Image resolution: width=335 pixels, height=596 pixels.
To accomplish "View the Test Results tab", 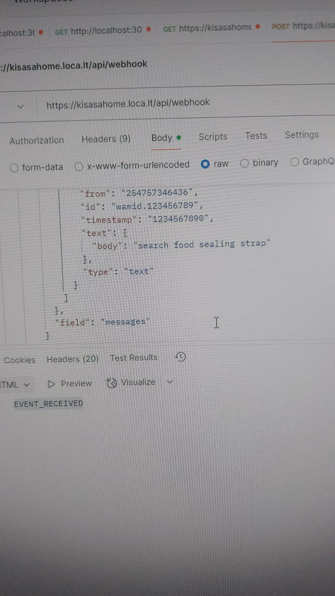I will click(x=134, y=358).
